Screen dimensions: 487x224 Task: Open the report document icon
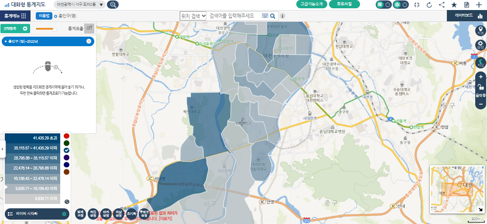point(466,5)
